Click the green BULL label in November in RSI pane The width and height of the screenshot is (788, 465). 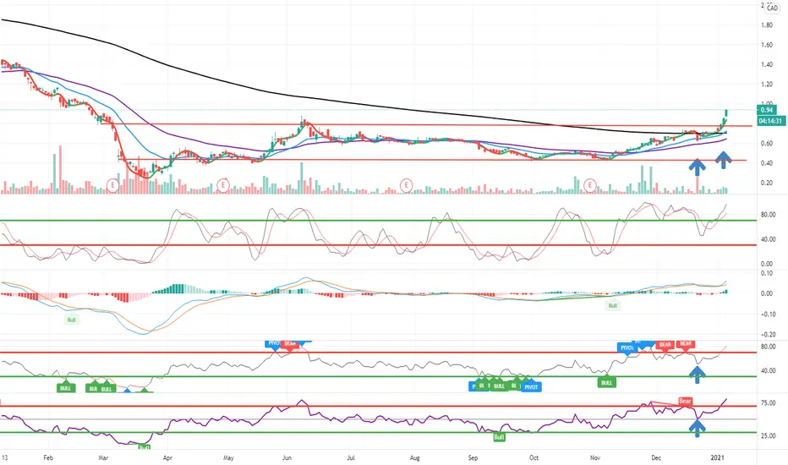point(606,382)
